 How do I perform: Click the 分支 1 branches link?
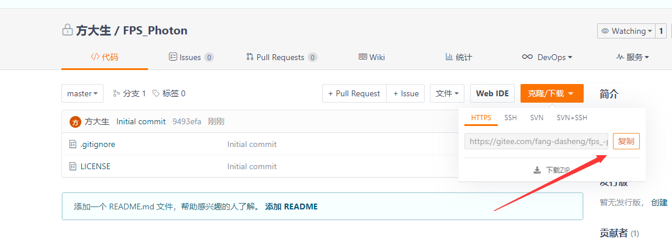[x=129, y=93]
